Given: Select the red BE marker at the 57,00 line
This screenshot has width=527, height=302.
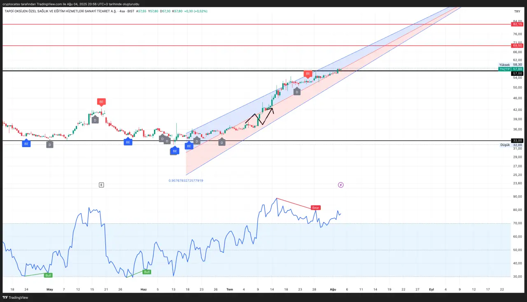Looking at the screenshot, I should 308,74.
